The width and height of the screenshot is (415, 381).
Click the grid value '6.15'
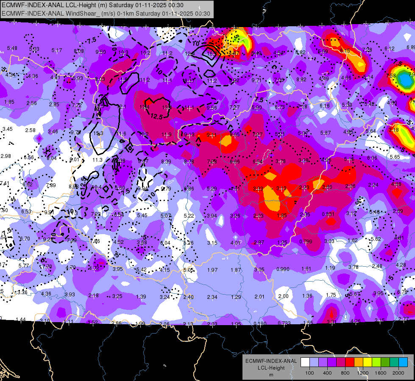point(345,50)
